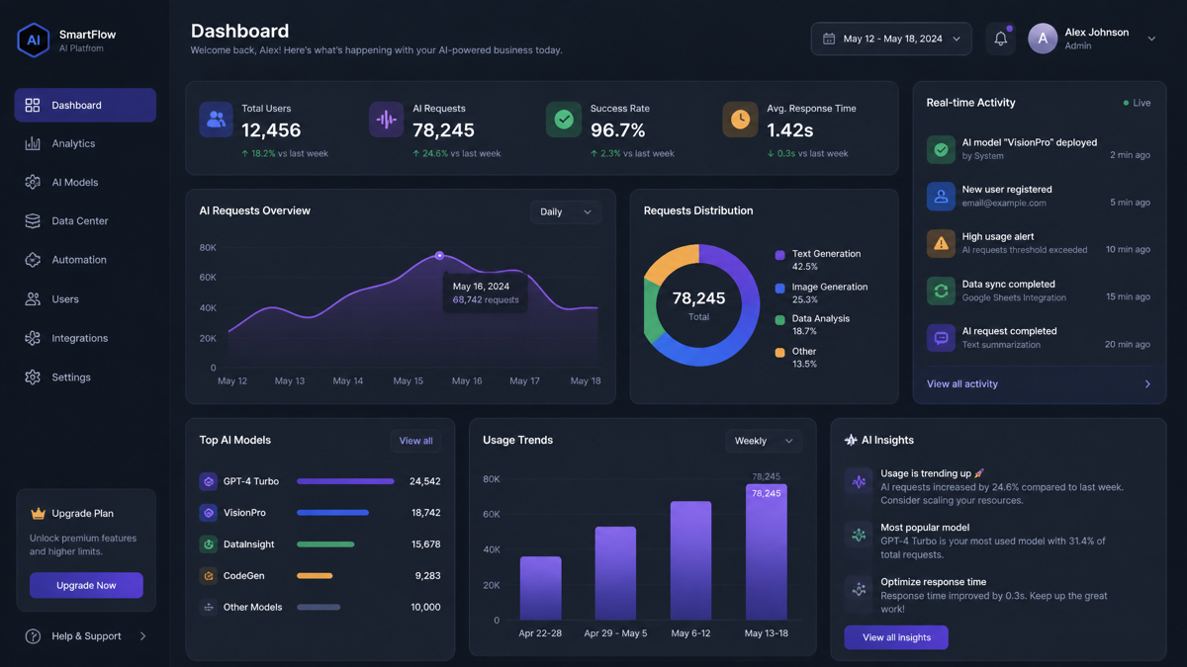This screenshot has width=1187, height=667.
Task: Click the Apr 22-28 bar in Usage Trends
Action: pos(541,589)
